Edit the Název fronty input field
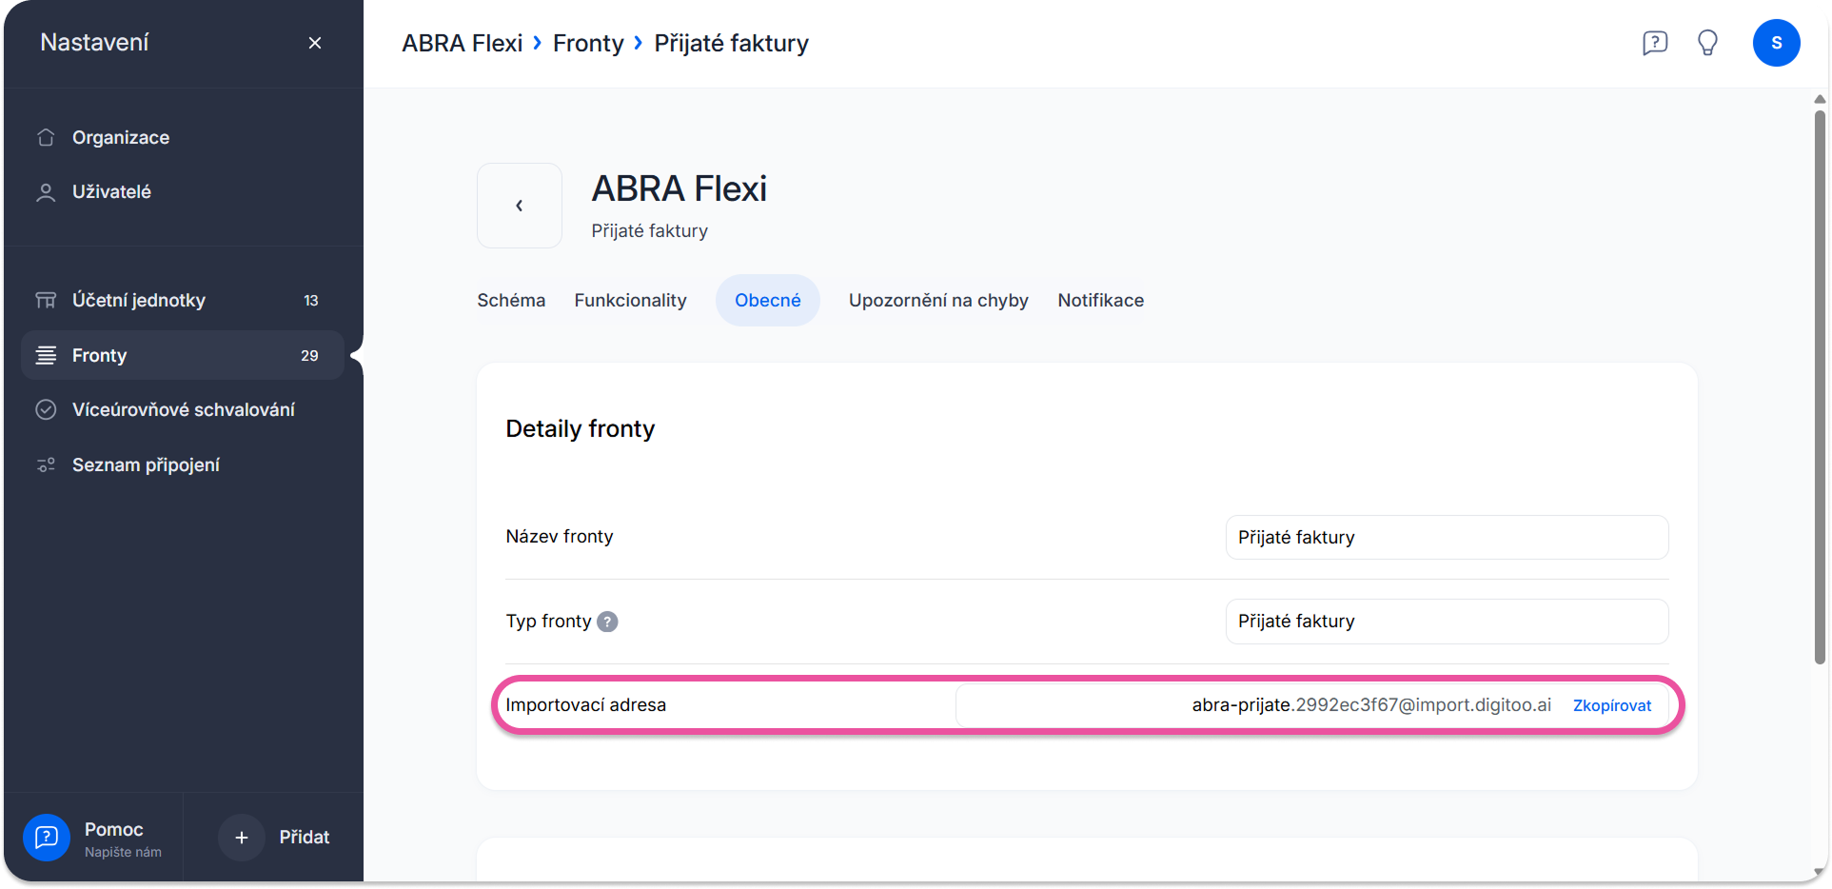The width and height of the screenshot is (1832, 889). click(1447, 538)
